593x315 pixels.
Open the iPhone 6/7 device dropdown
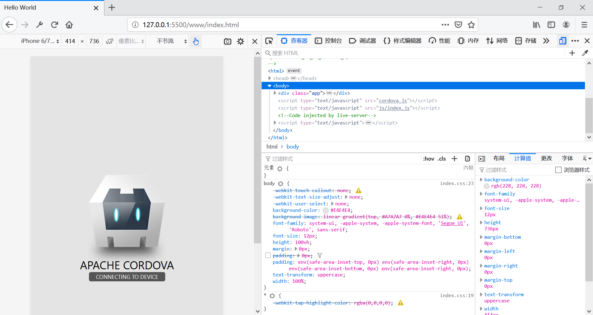[x=40, y=41]
